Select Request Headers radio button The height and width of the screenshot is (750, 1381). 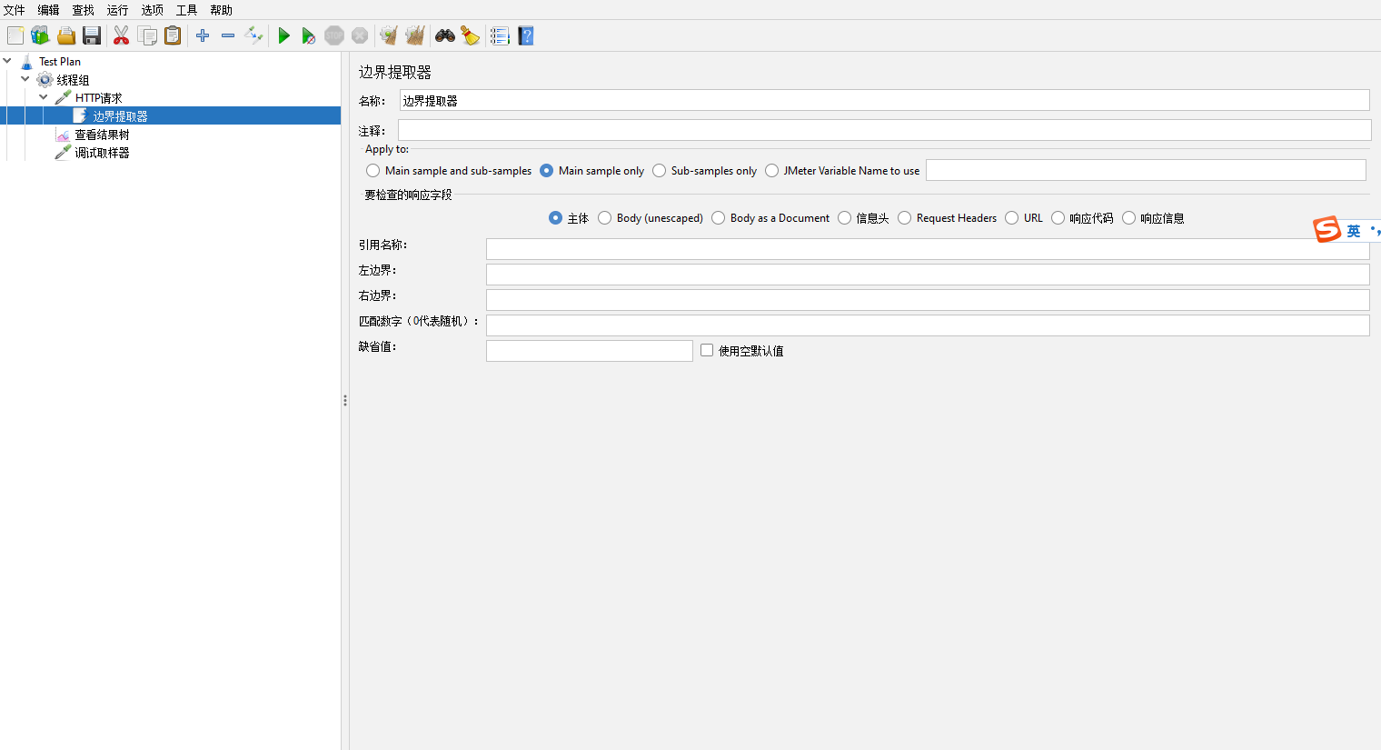coord(904,218)
